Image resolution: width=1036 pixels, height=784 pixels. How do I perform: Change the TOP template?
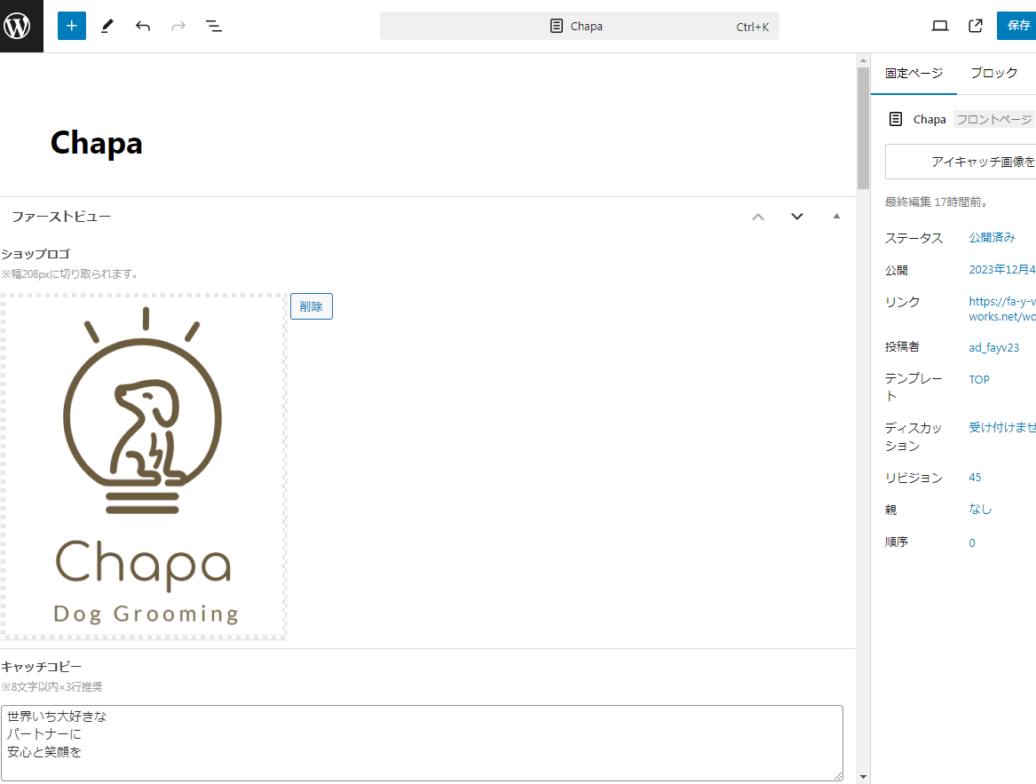[979, 379]
